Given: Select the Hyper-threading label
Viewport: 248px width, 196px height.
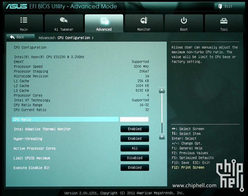Looking at the screenshot, I should [28, 139].
